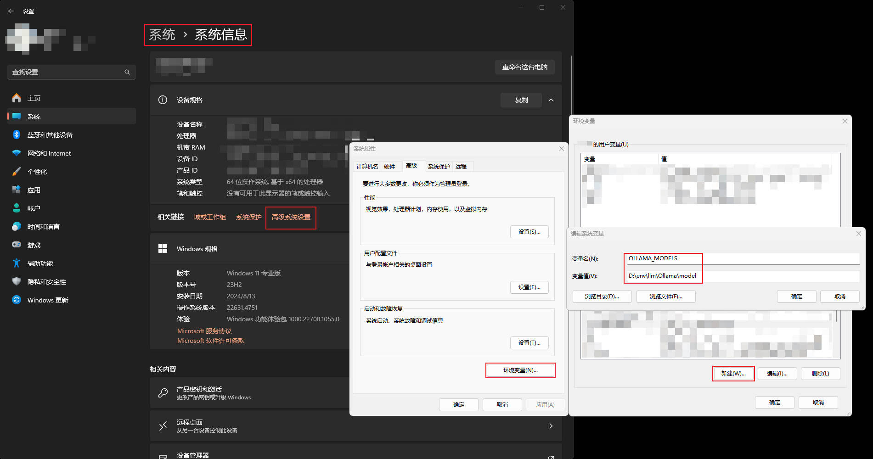Open the Accounts icon in sidebar
This screenshot has height=459, width=873.
coord(17,208)
